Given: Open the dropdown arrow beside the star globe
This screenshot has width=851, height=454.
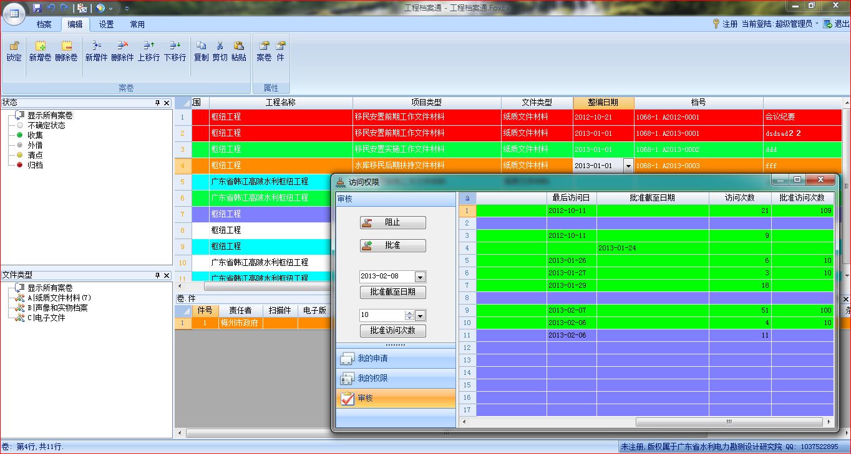Looking at the screenshot, I should pos(111,8).
